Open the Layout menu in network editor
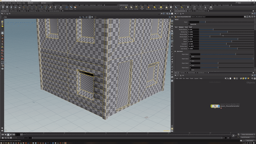 pos(196,78)
